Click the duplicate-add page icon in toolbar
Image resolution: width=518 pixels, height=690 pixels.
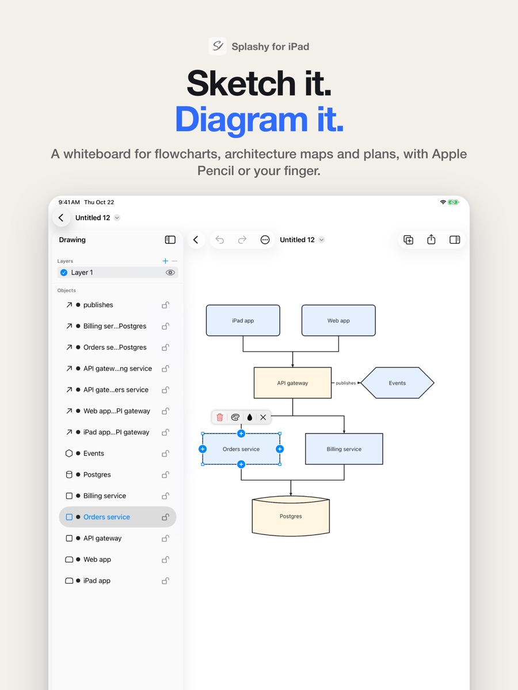(409, 240)
